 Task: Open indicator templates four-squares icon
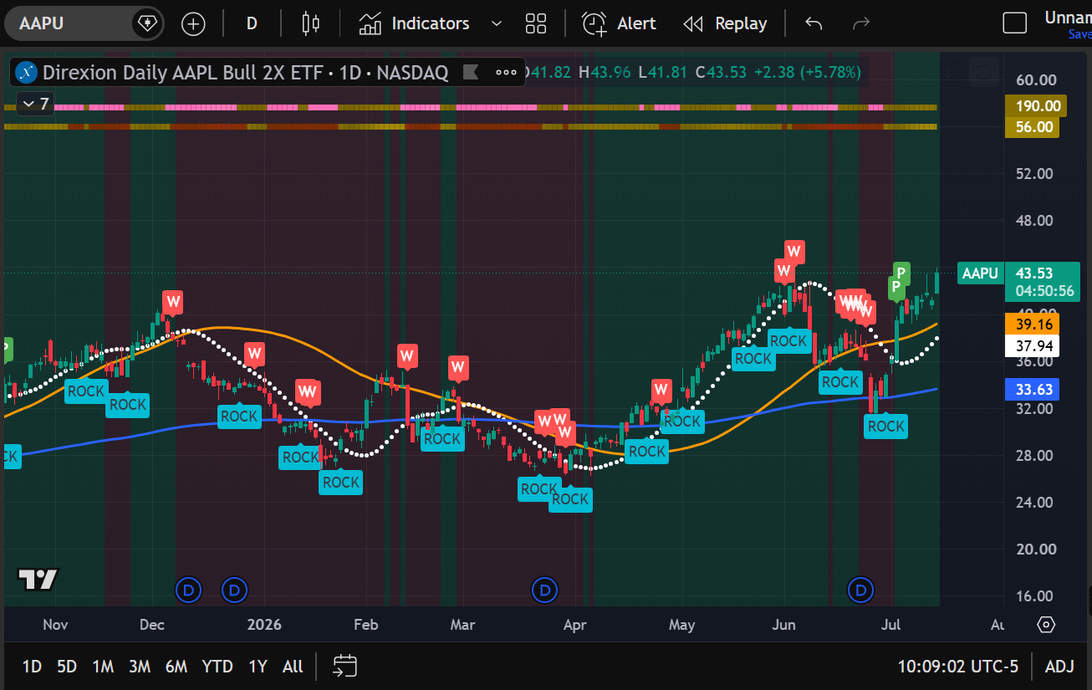pyautogui.click(x=535, y=23)
